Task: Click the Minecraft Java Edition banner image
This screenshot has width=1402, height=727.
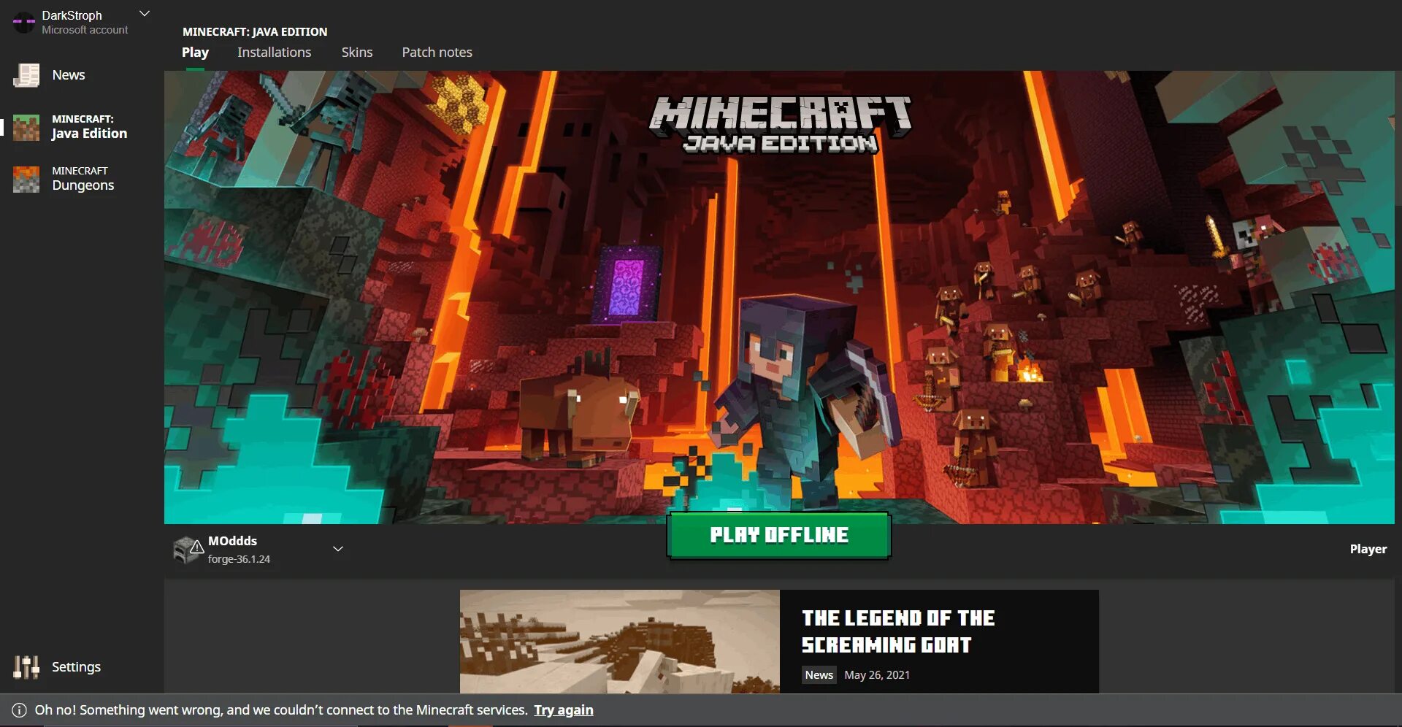Action: pyautogui.click(x=779, y=297)
